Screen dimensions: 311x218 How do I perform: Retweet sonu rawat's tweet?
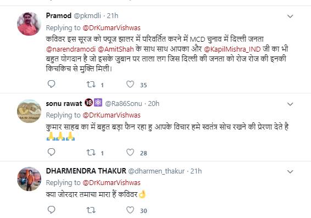[x=91, y=153]
